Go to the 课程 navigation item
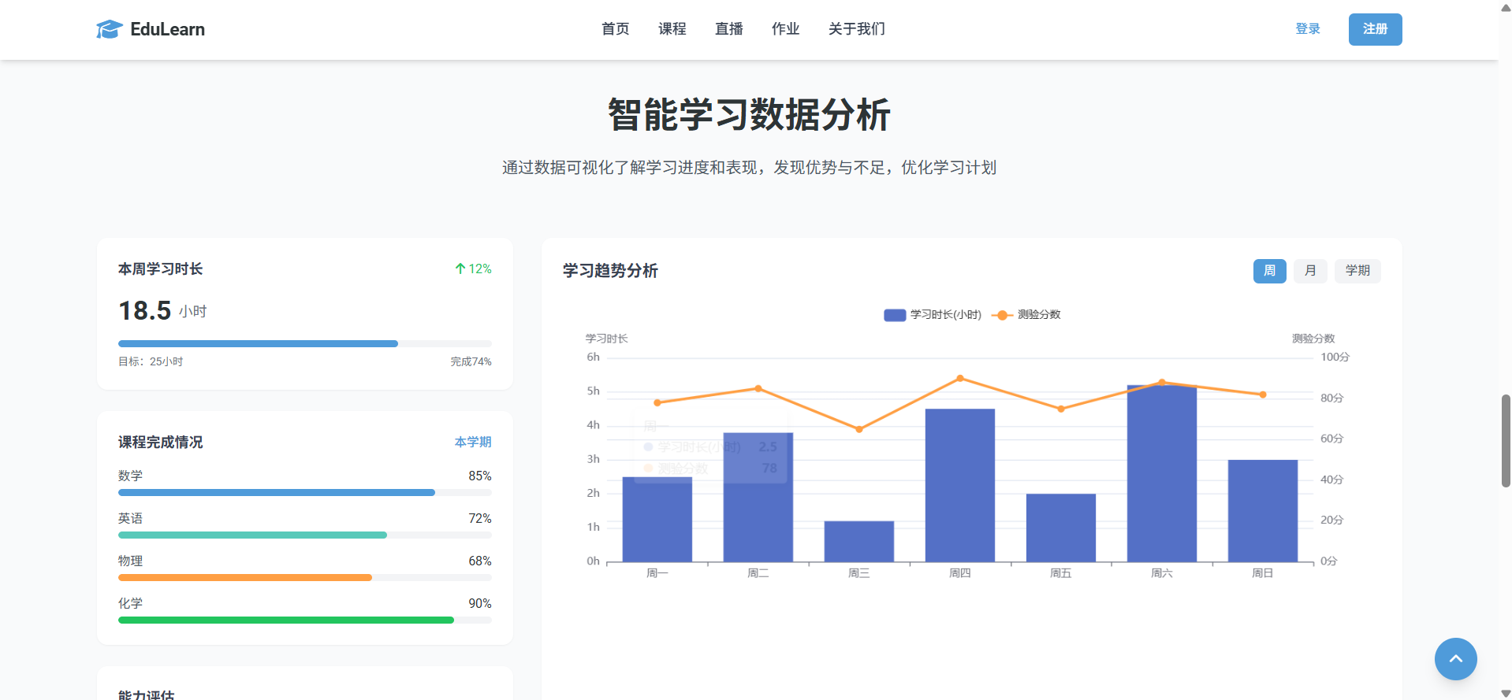Screen dimensions: 1512x700 672,29
